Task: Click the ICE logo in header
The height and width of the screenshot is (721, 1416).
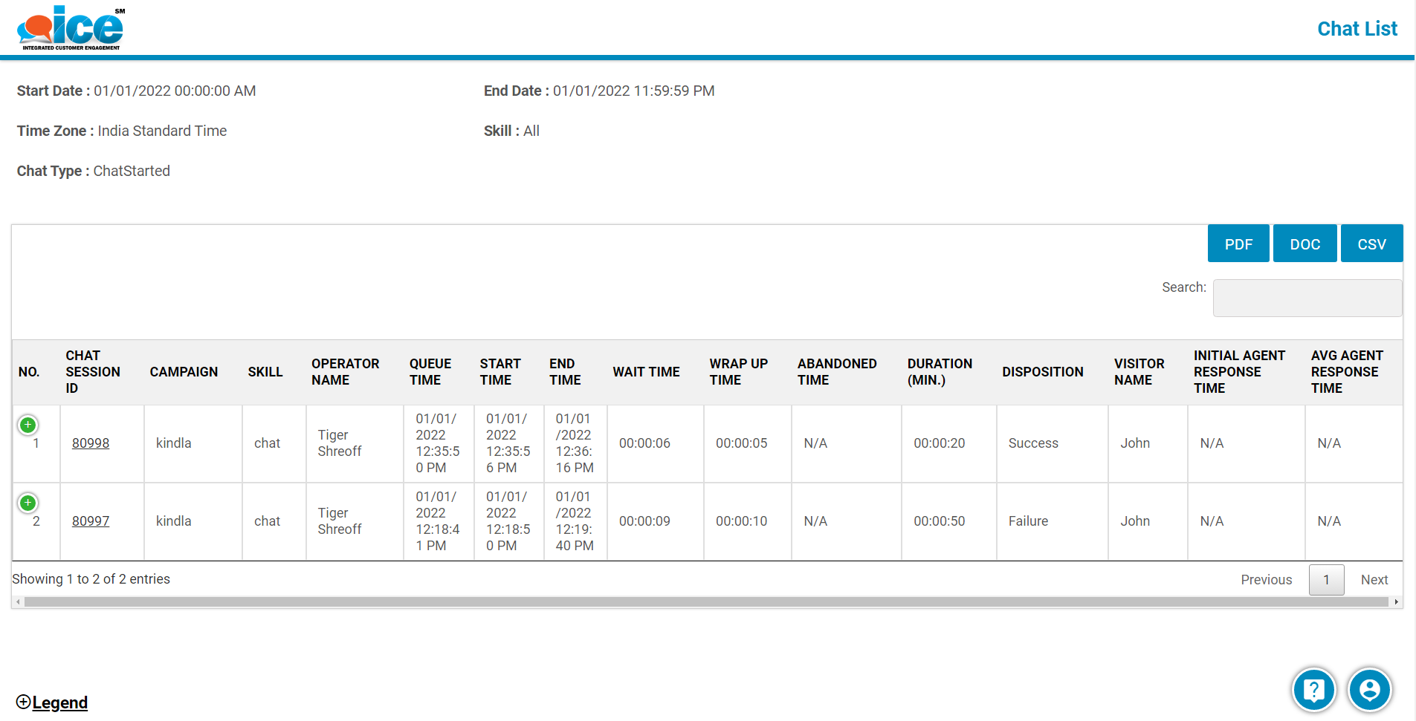Action: pos(71,28)
